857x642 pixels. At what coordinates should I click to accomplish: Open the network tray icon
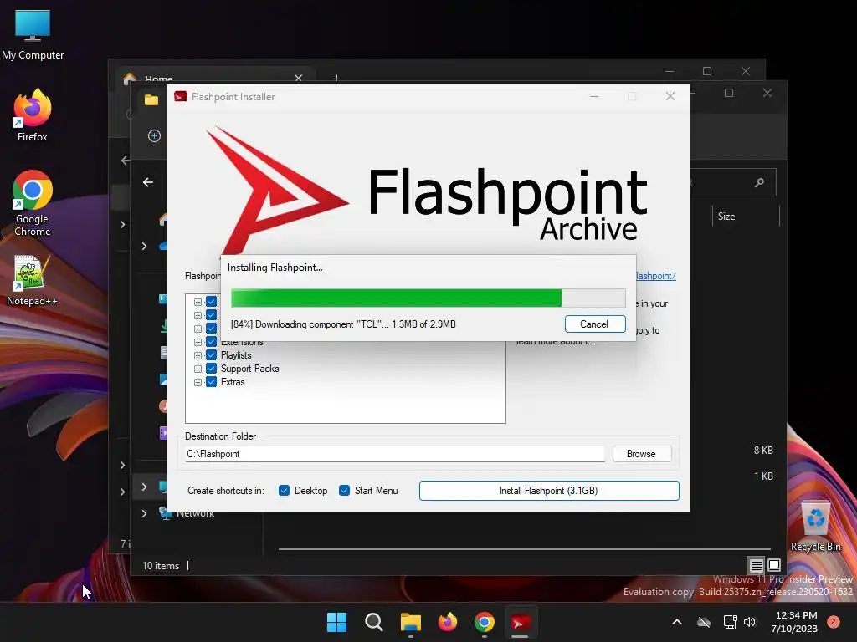730,622
